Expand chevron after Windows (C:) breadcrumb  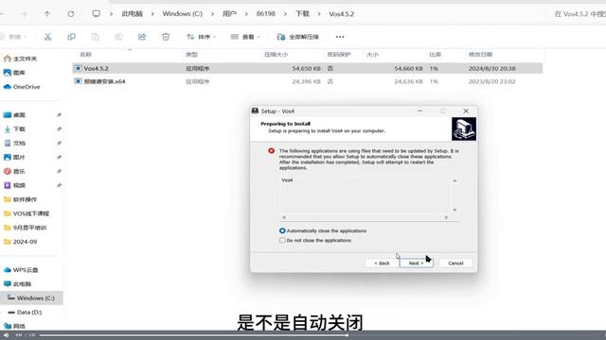(x=212, y=14)
